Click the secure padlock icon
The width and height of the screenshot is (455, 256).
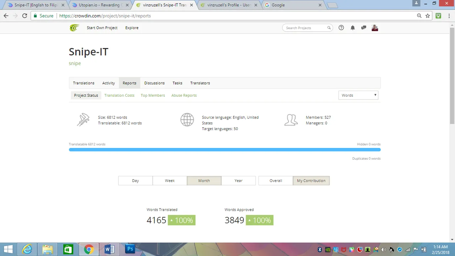tap(35, 16)
